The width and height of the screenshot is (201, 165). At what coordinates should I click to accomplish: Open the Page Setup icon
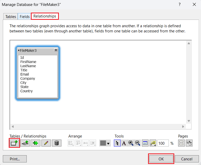click(189, 143)
